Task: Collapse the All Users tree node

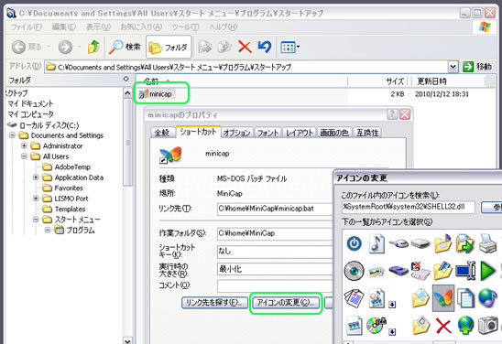Action: coord(24,156)
